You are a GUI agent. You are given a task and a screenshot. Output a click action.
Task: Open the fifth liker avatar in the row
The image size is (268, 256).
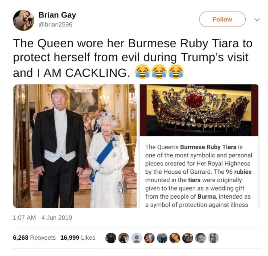click(x=162, y=238)
